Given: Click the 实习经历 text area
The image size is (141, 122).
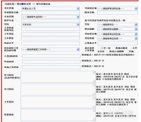Looking at the screenshot, I should (58, 89).
